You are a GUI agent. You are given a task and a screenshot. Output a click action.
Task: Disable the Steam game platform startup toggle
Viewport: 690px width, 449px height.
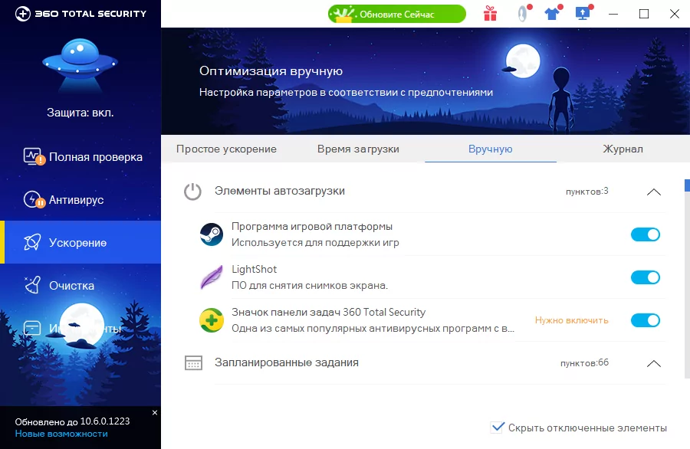(x=646, y=234)
